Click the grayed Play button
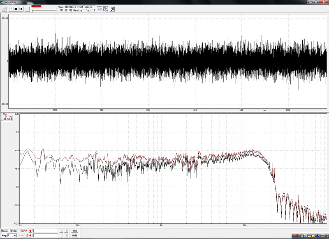329x239 pixels. [11, 9]
